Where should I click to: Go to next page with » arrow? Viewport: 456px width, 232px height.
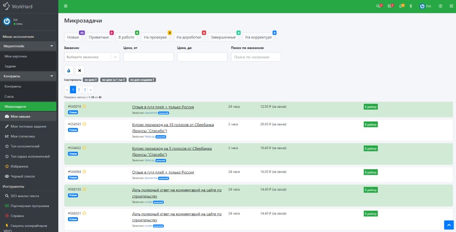click(x=91, y=90)
